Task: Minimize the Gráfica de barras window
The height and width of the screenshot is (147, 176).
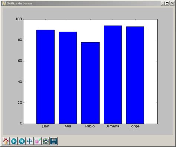Action: 163,3
